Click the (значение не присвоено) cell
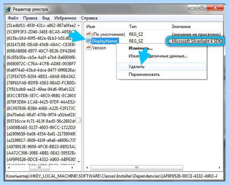The height and width of the screenshot is (185, 229). (x=196, y=34)
